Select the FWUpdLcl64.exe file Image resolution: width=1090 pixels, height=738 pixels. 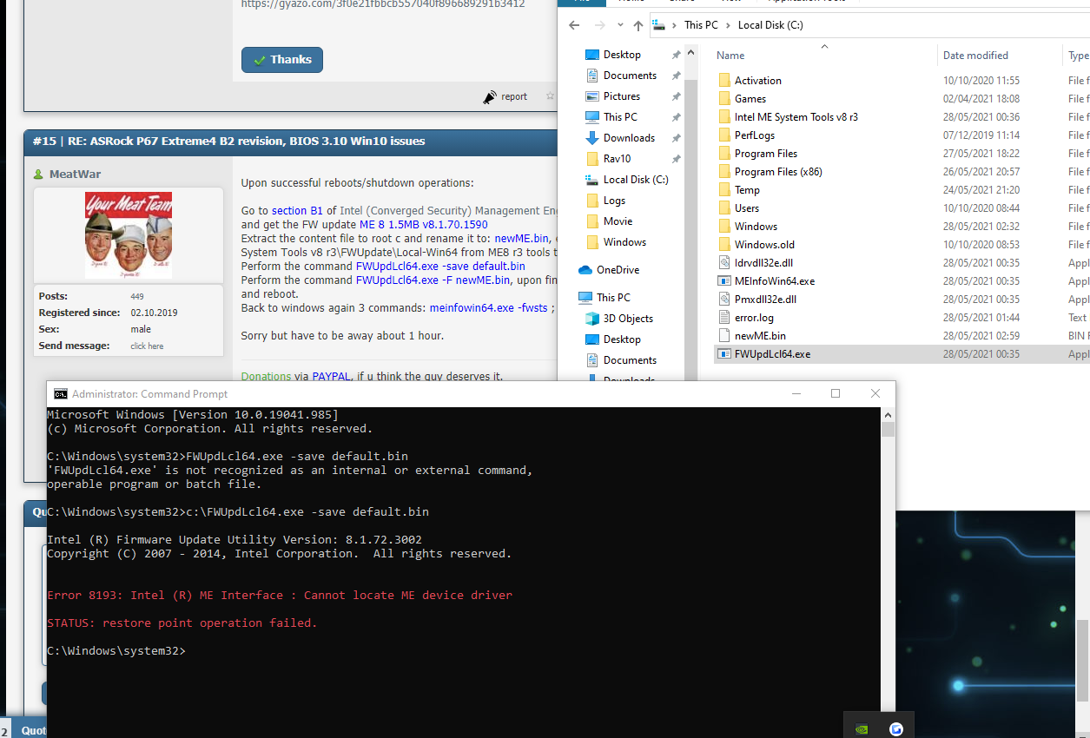pyautogui.click(x=771, y=354)
